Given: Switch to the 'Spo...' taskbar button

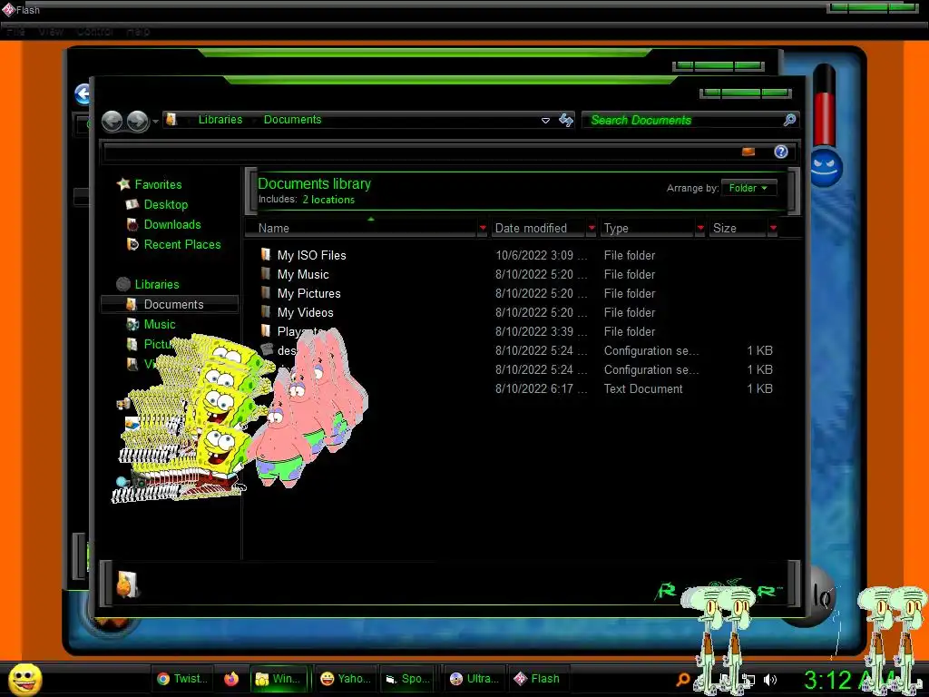Looking at the screenshot, I should click(407, 679).
